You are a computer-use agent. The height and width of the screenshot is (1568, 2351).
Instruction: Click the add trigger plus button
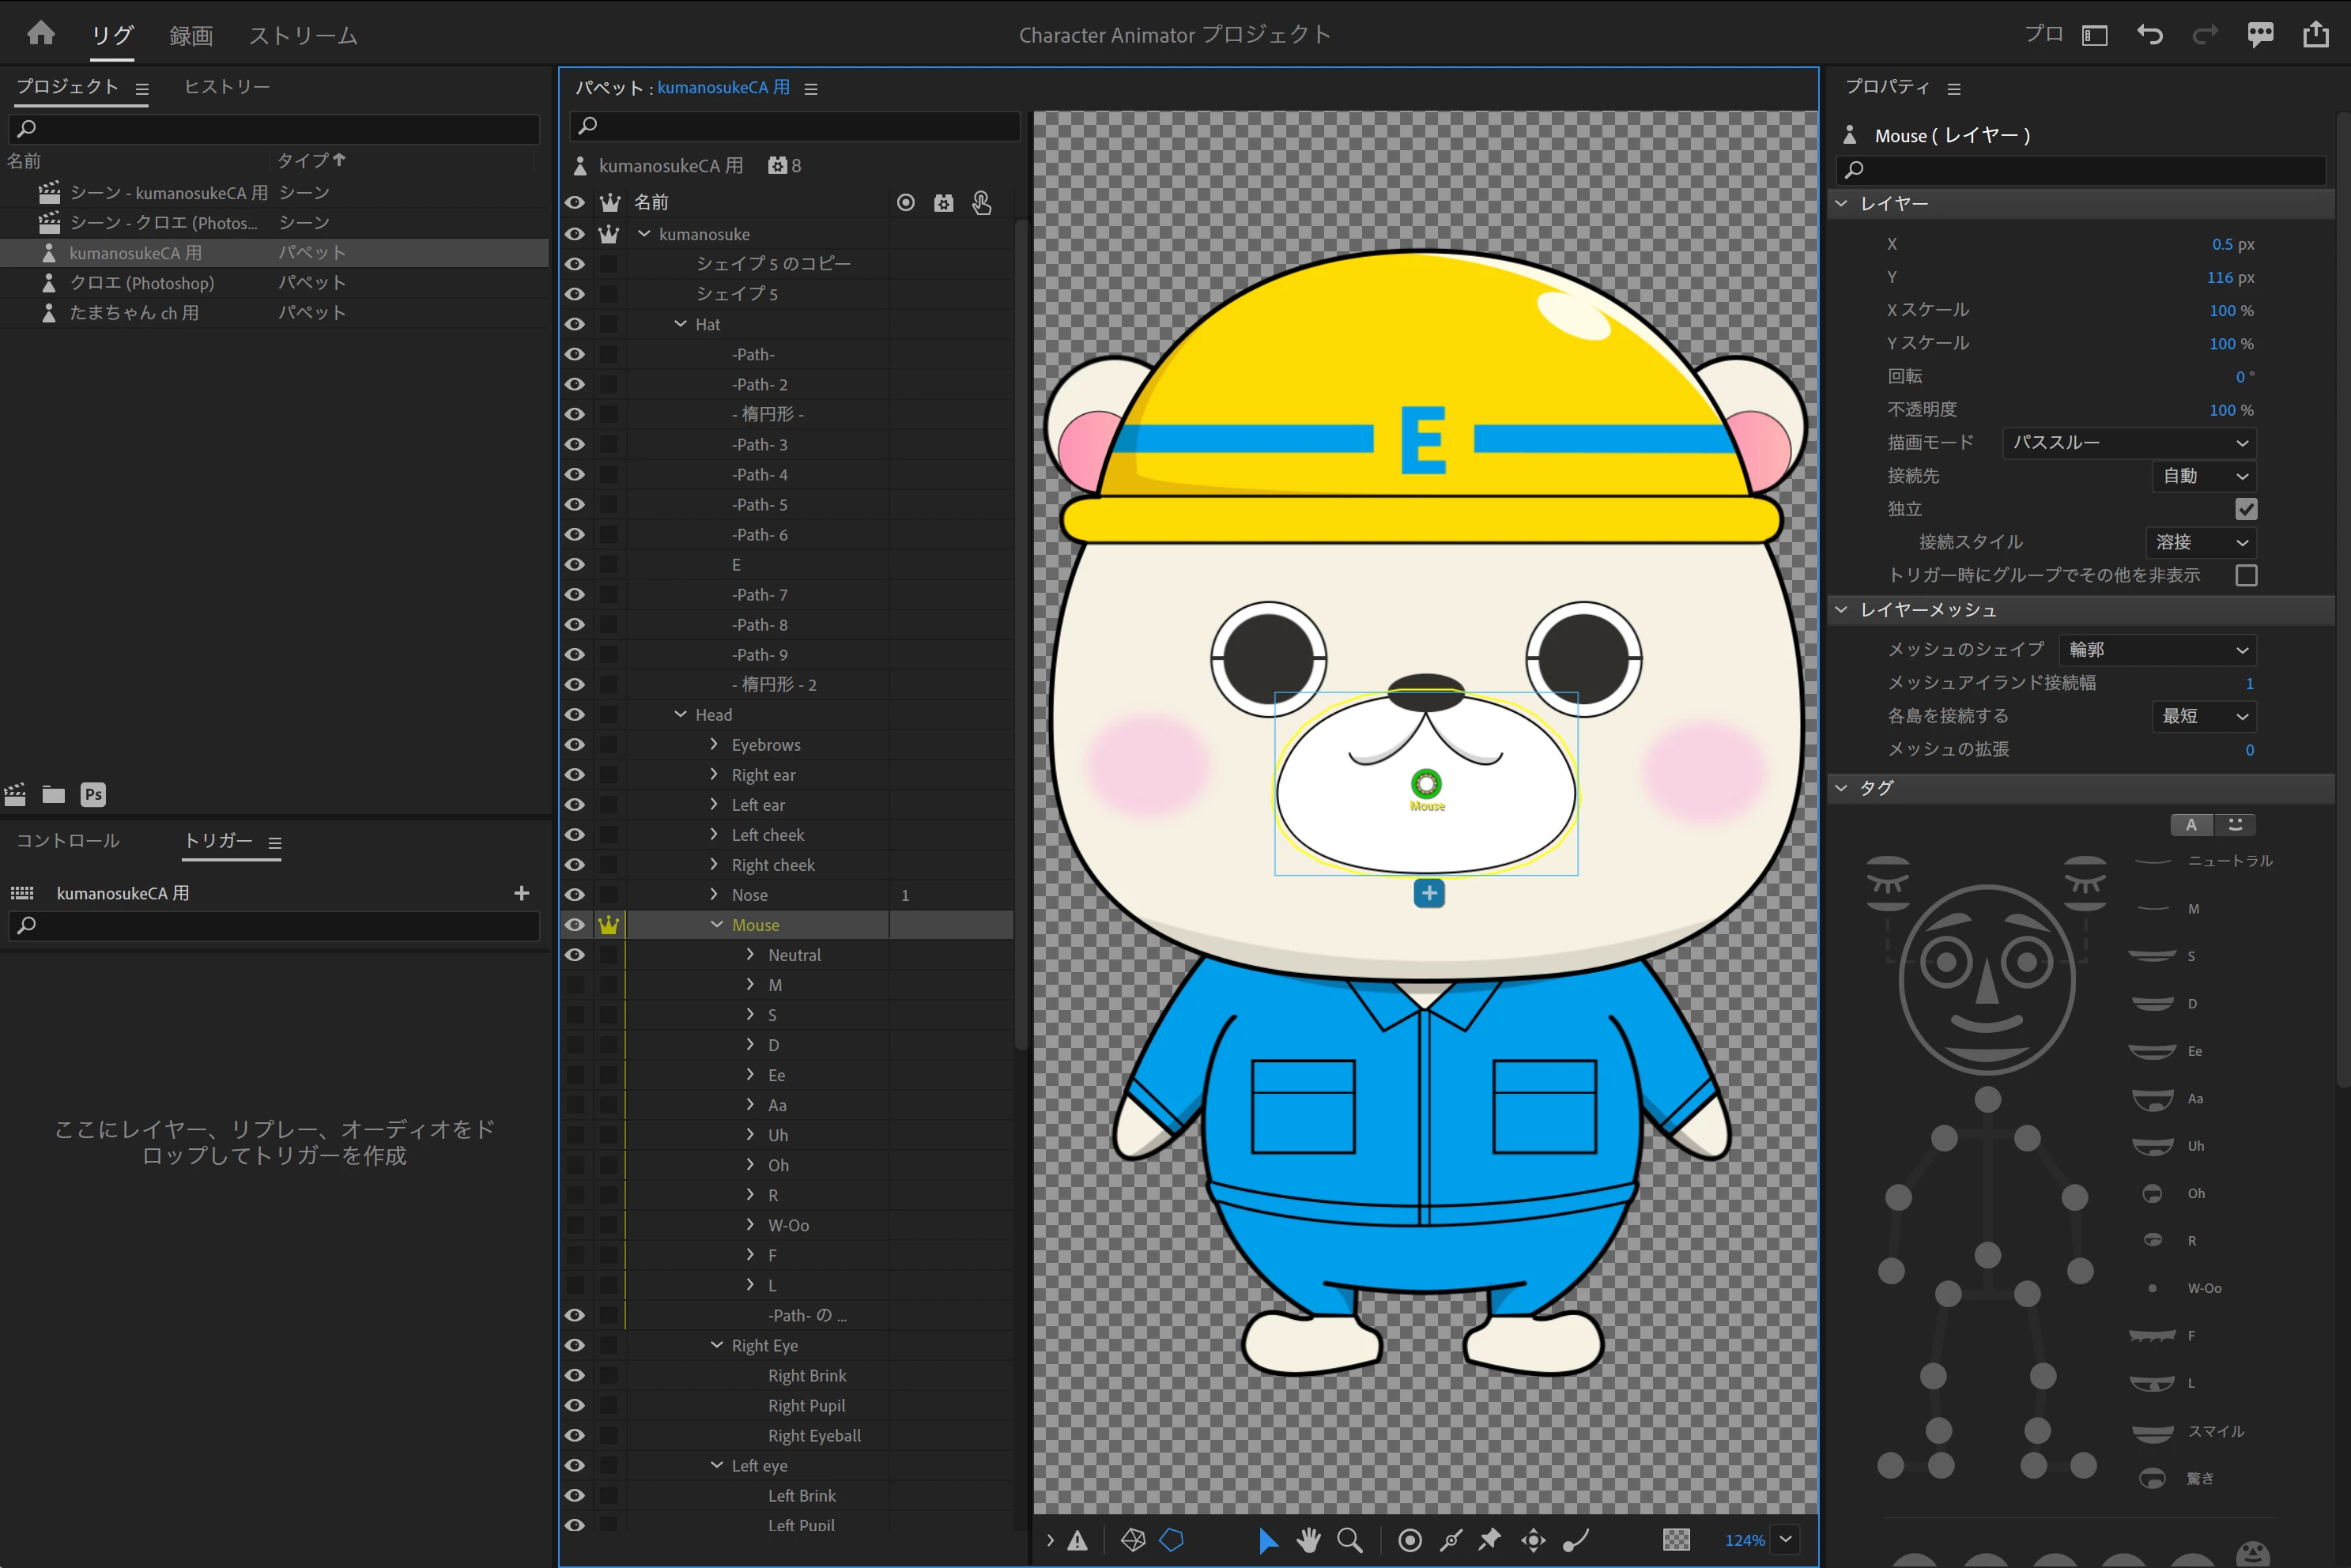pos(521,893)
